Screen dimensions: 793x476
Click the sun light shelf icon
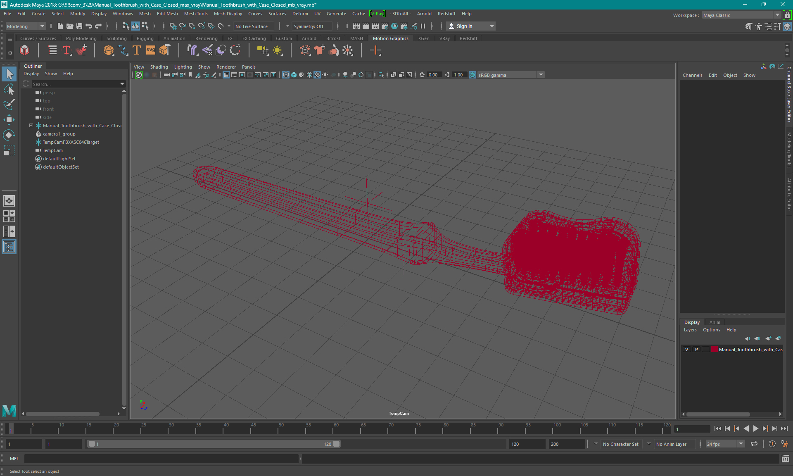tap(278, 50)
